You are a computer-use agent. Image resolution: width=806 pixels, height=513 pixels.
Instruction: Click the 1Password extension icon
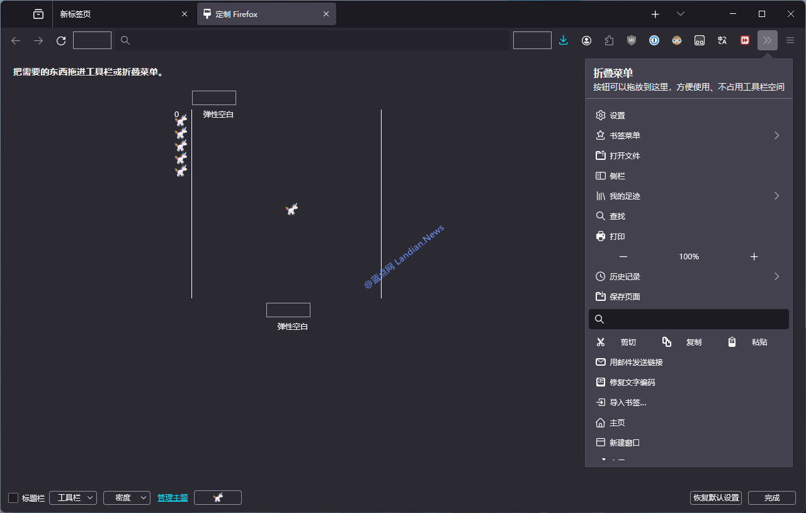point(654,41)
